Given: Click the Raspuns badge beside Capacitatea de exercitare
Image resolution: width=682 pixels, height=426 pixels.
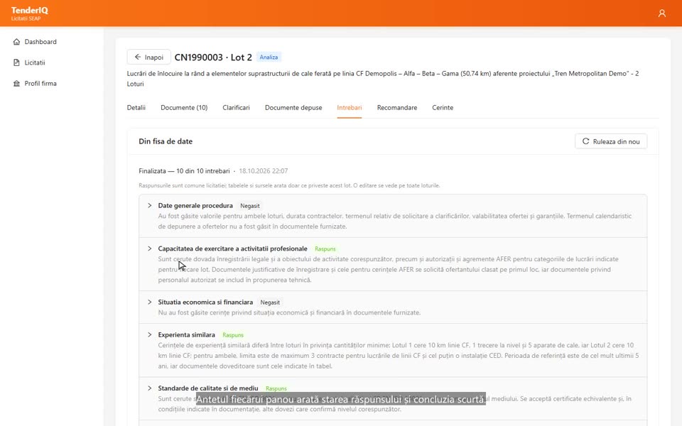Looking at the screenshot, I should click(x=325, y=249).
